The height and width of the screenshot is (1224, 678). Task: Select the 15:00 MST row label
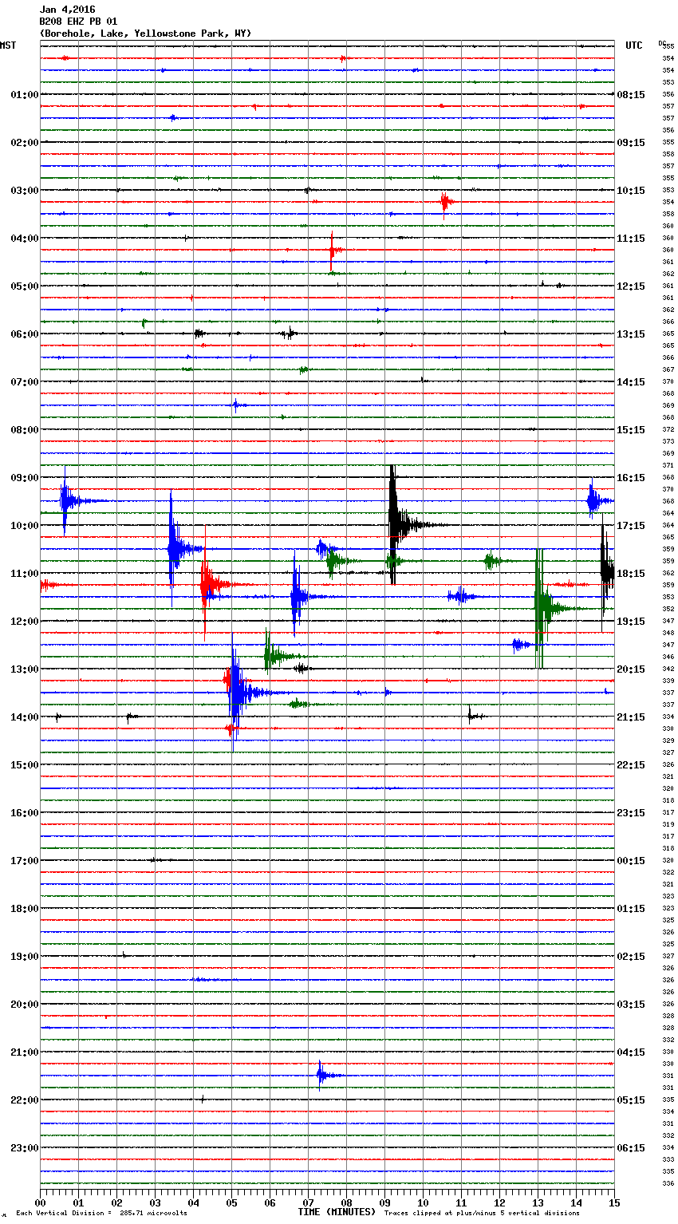pyautogui.click(x=25, y=765)
